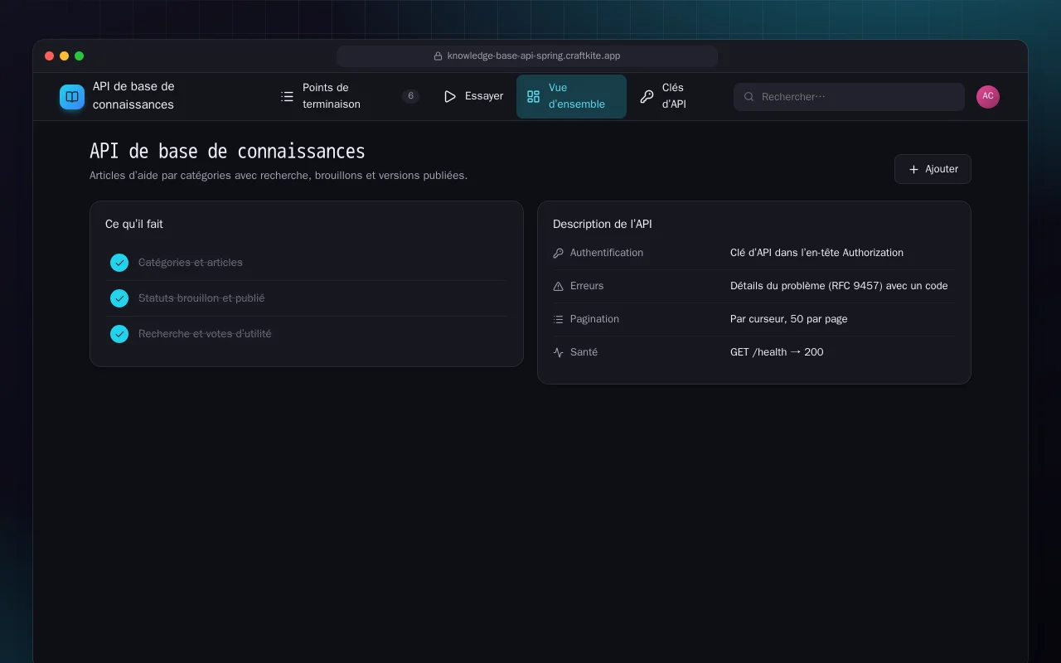Click the green macOS maximize button
This screenshot has height=663, width=1061.
tap(80, 56)
